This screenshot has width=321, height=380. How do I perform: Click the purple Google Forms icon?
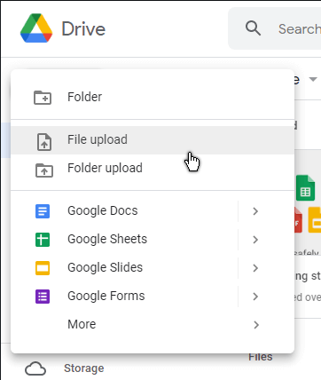[x=43, y=297]
